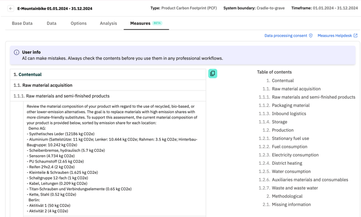361x217 pixels.
Task: Open Missing information in table of contents
Action: (x=291, y=205)
